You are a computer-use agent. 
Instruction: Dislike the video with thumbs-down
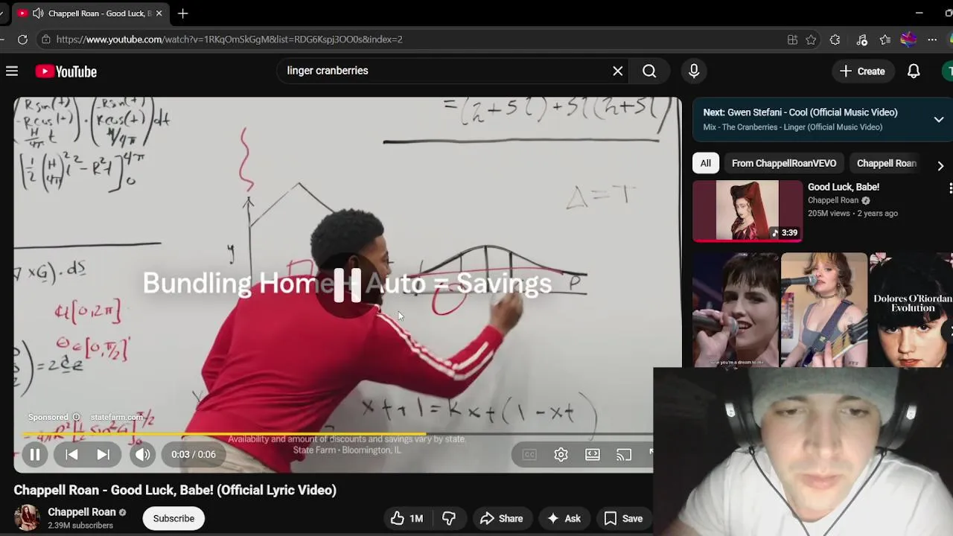449,519
